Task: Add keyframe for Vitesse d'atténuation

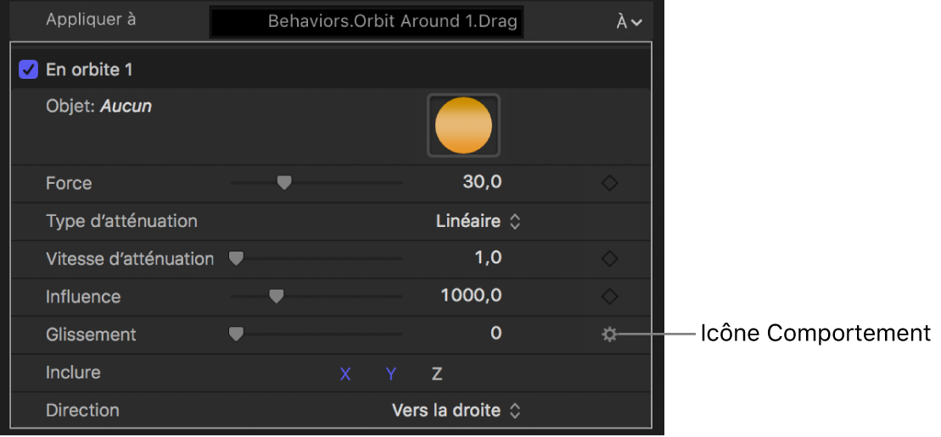Action: [x=610, y=259]
